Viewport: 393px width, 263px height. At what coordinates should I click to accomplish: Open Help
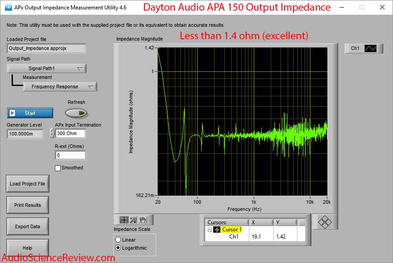coord(28,247)
